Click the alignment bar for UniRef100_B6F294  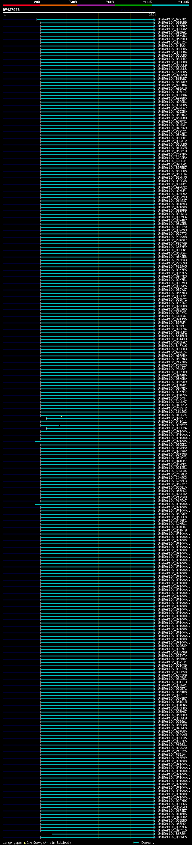[103, 834]
